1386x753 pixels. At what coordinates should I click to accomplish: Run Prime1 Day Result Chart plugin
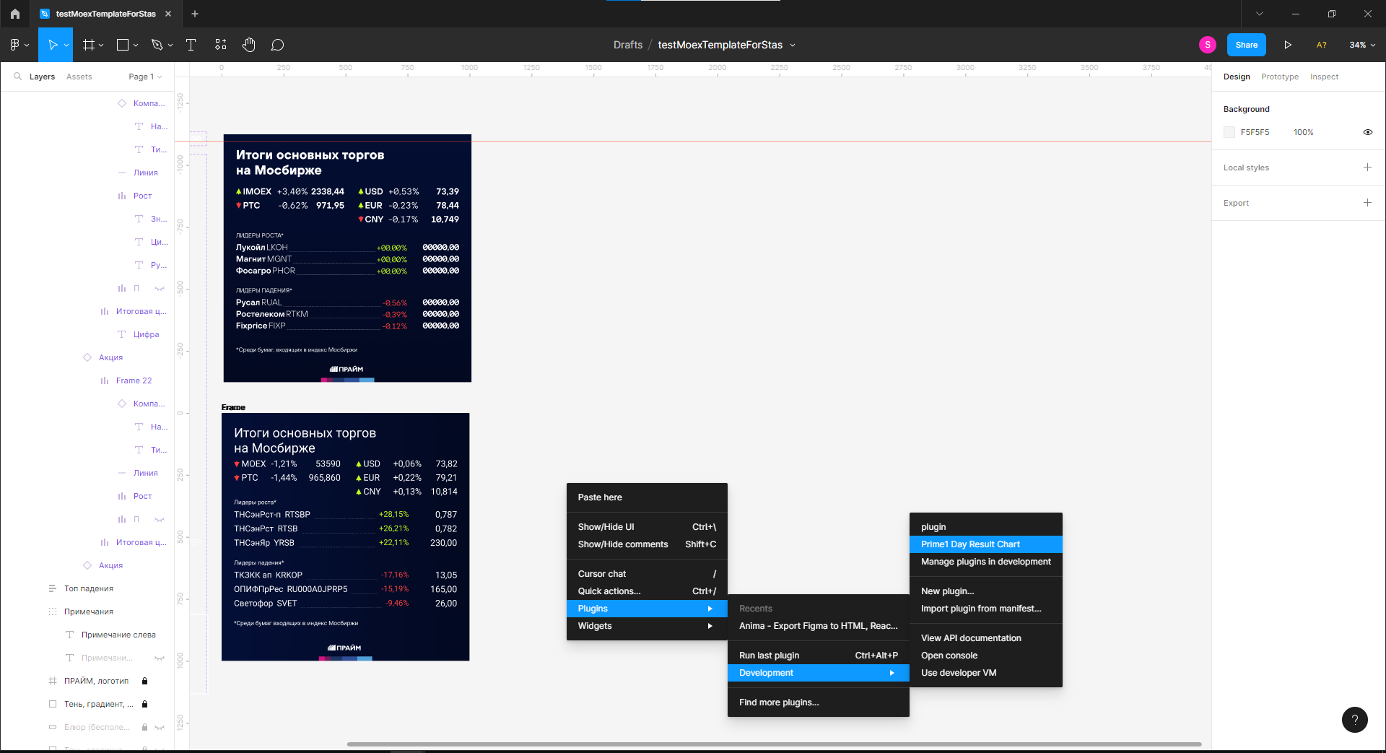point(986,544)
